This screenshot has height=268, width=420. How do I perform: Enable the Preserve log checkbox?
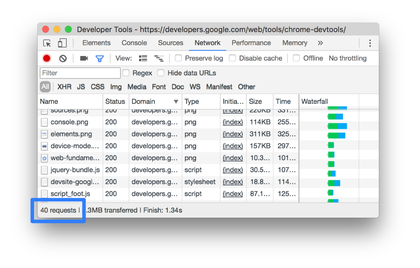pyautogui.click(x=178, y=58)
